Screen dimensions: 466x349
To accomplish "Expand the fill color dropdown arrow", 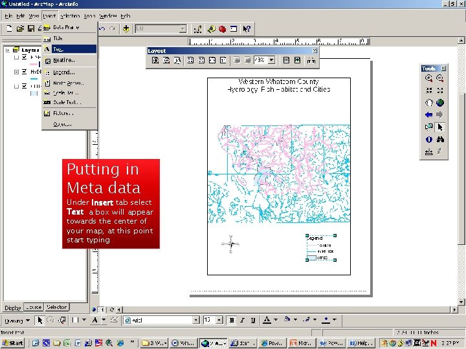I will 295,320.
